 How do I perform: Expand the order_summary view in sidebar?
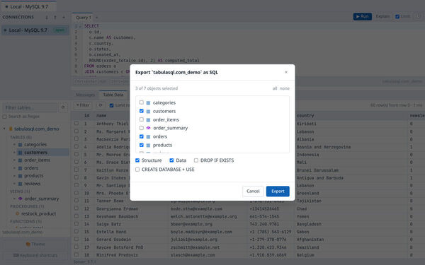(x=14, y=199)
